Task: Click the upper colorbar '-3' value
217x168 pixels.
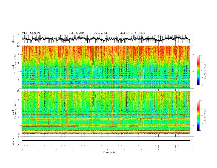Action: pos(202,55)
